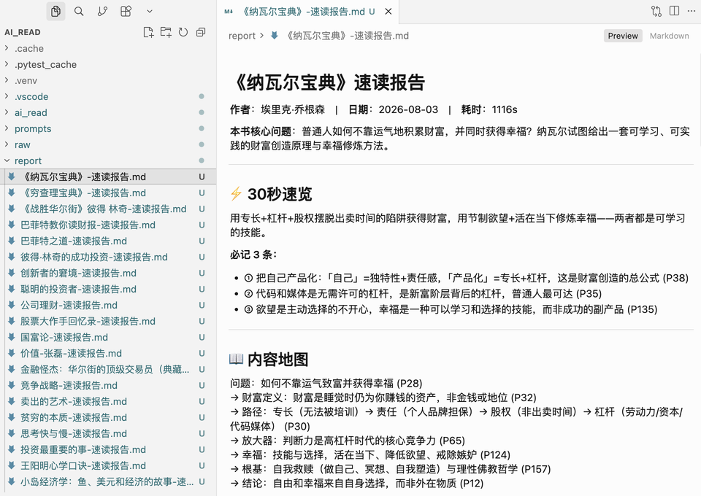Click the report breadcrumb
Viewport: 701px width, 496px height.
point(242,36)
